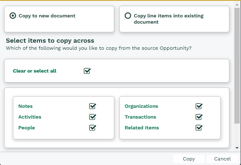Uncheck the Activities checkbox
Viewport: 241px width, 165px height.
(x=93, y=117)
